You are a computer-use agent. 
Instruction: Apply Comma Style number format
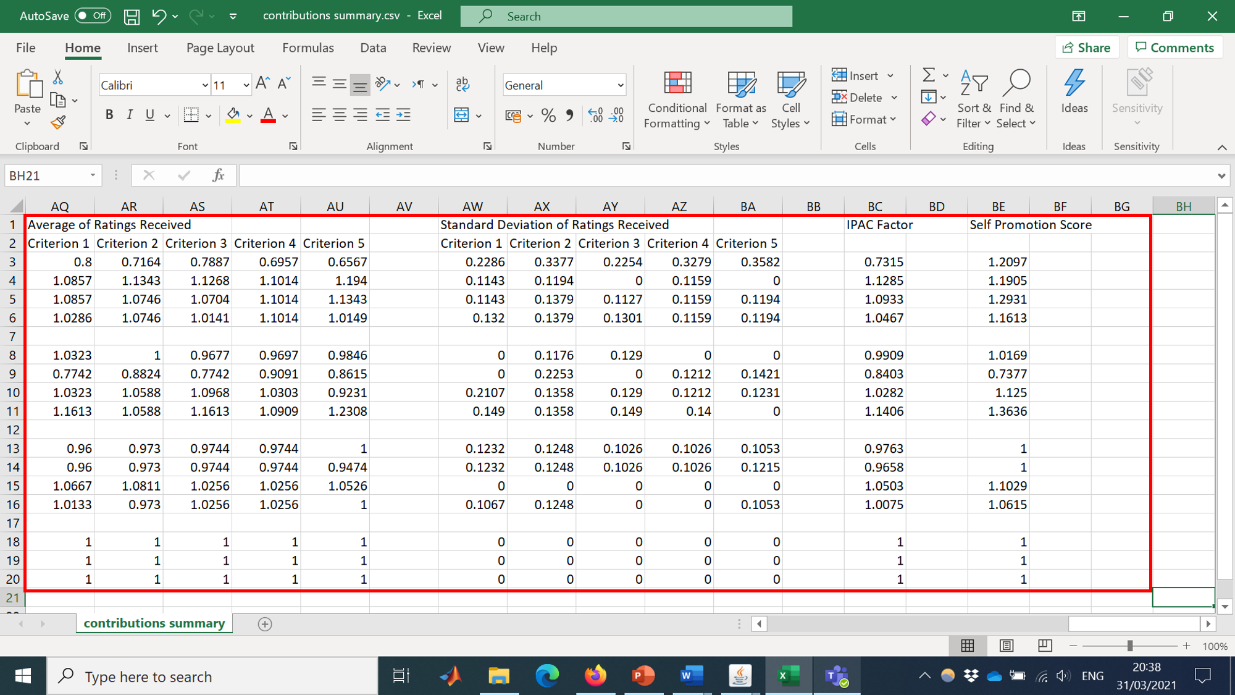569,116
